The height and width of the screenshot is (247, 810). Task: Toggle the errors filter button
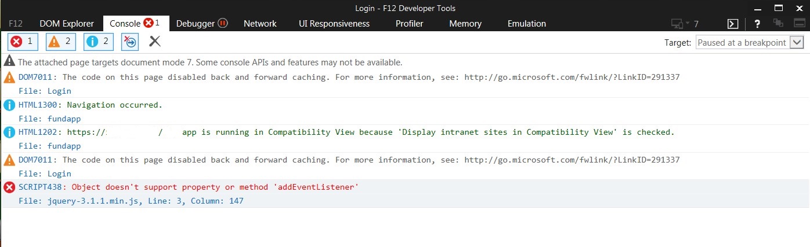click(23, 42)
